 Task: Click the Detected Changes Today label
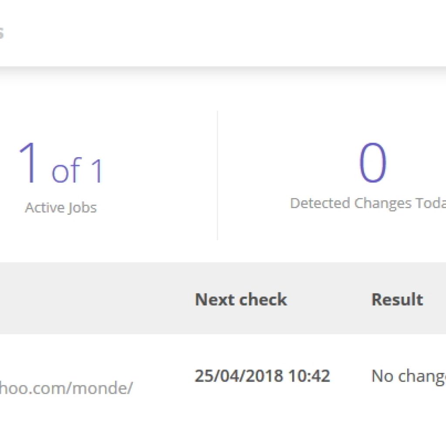click(368, 203)
